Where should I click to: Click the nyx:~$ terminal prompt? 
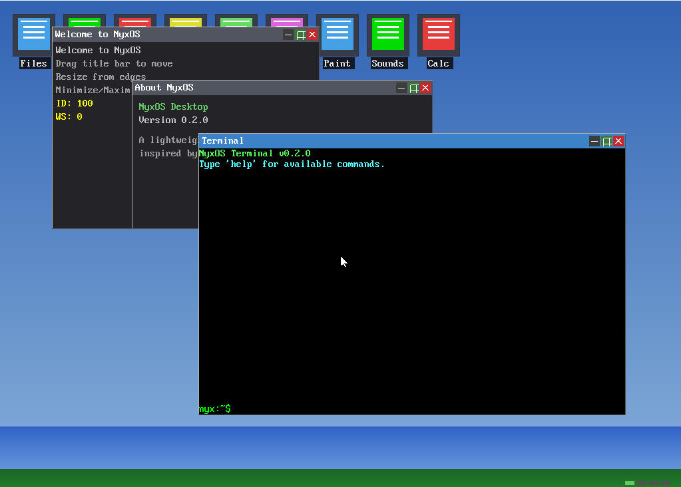[x=215, y=409]
